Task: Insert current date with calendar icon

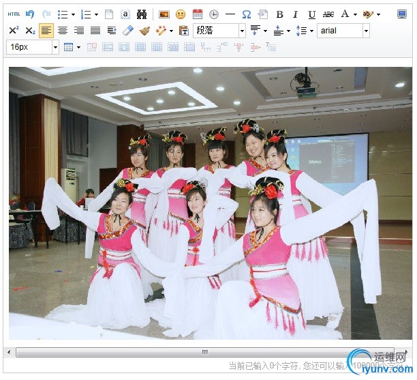Action: tap(198, 14)
